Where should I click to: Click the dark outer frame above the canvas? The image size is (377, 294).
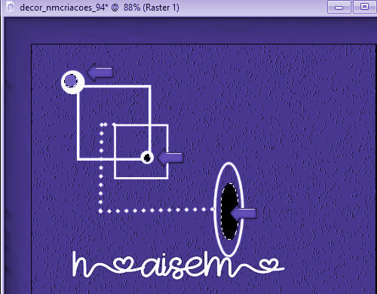(190, 31)
